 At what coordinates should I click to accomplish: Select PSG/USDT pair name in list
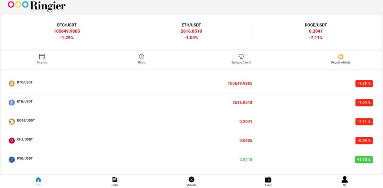[x=25, y=159]
